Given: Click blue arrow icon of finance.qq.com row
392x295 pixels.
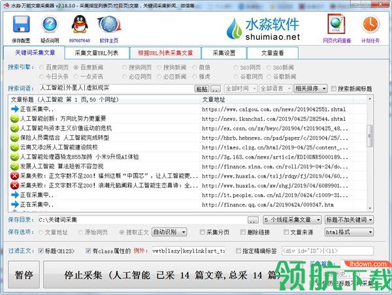Looking at the screenshot, I should [15, 204].
